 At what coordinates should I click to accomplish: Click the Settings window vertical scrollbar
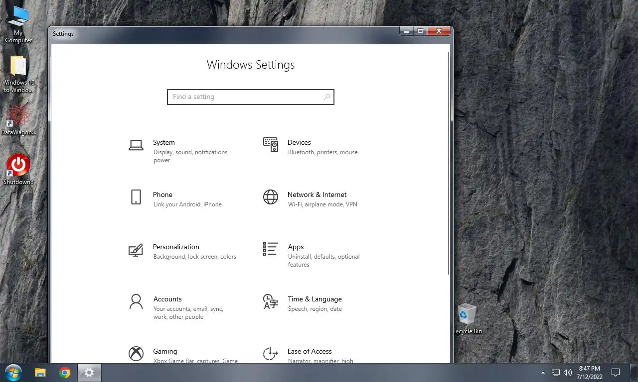[x=449, y=164]
